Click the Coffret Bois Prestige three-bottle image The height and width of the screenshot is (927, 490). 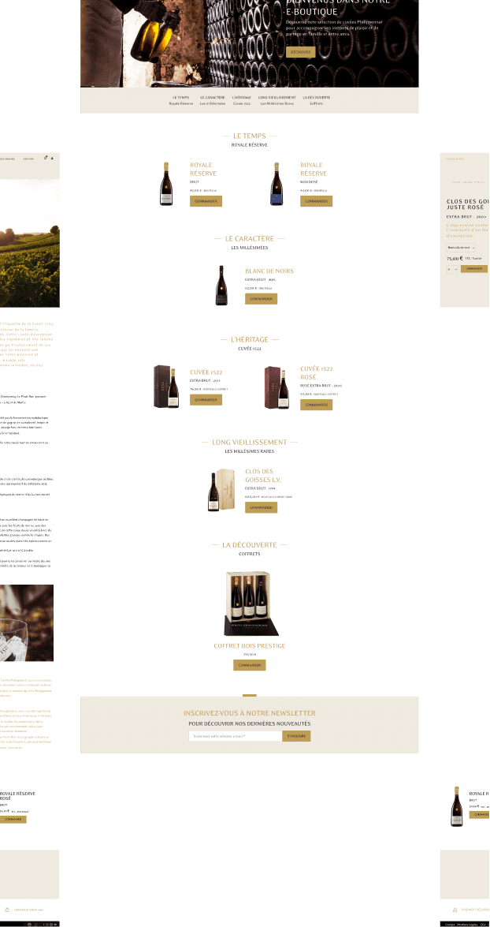pyautogui.click(x=249, y=604)
